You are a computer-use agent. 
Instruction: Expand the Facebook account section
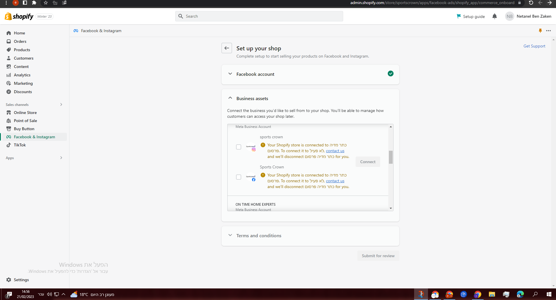[230, 74]
